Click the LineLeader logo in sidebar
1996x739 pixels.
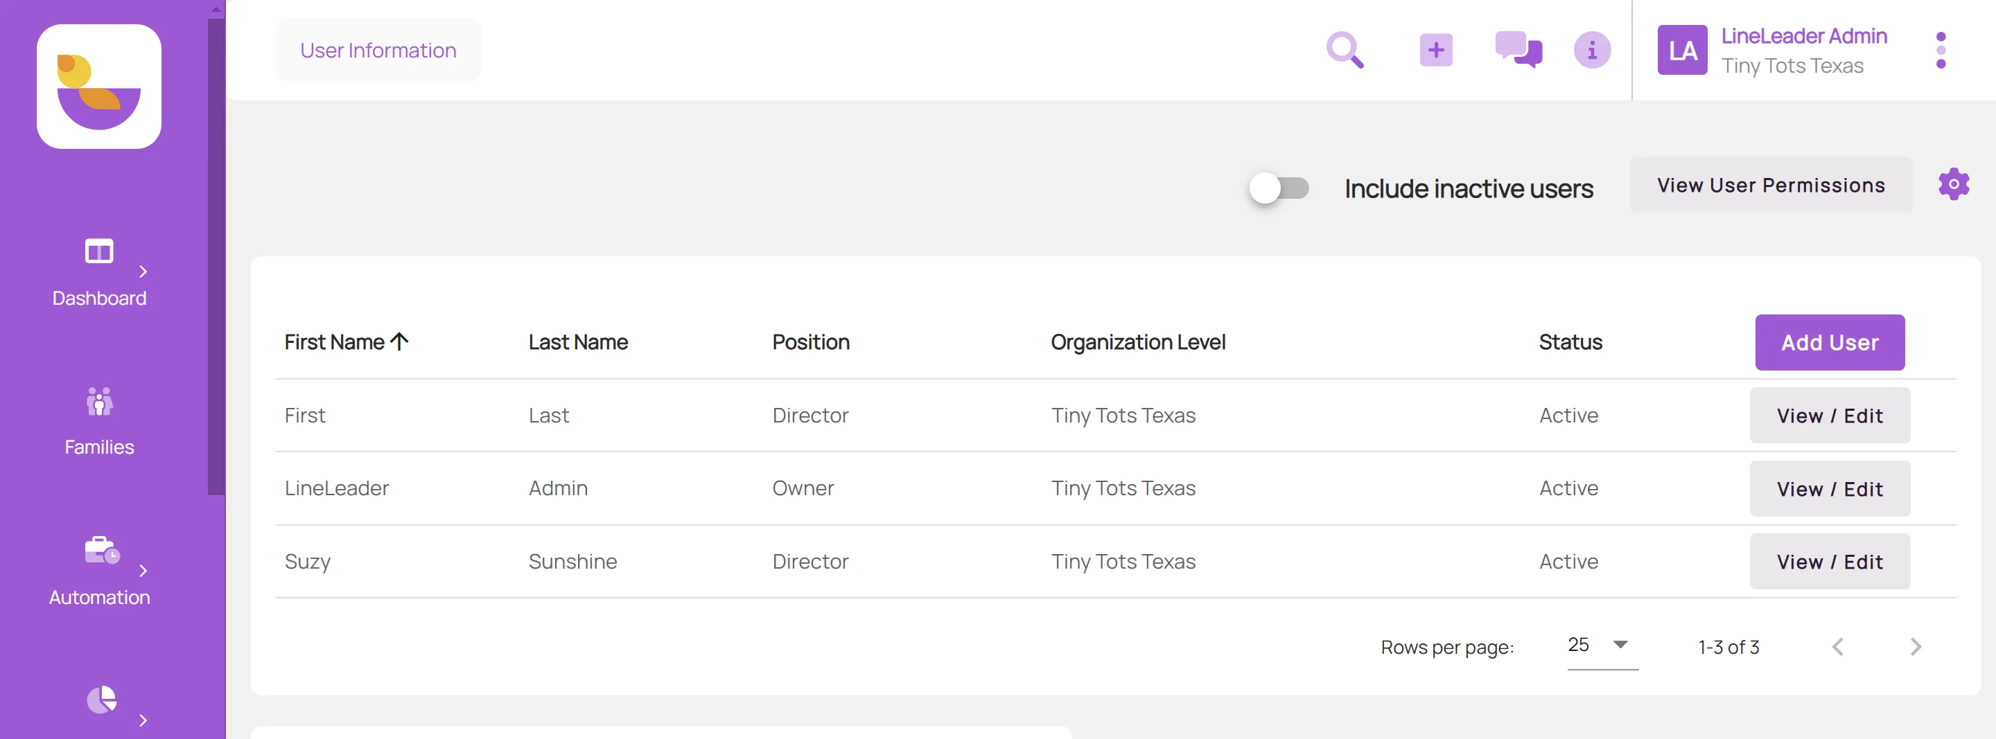click(98, 87)
